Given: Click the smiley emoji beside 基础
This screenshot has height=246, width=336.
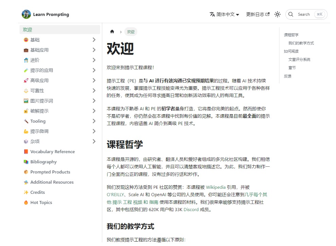Looking at the screenshot, I should (26, 40).
